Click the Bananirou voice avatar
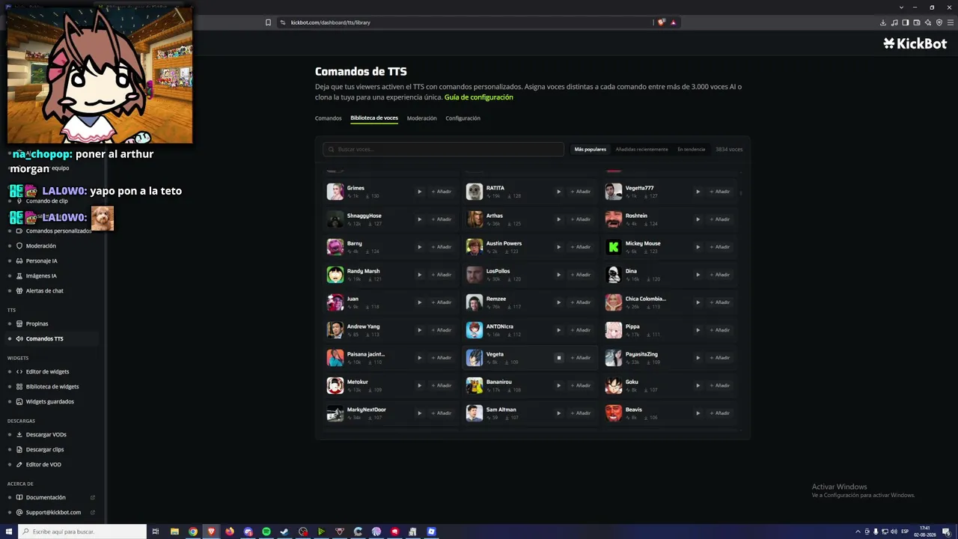Image resolution: width=958 pixels, height=539 pixels. click(x=475, y=386)
